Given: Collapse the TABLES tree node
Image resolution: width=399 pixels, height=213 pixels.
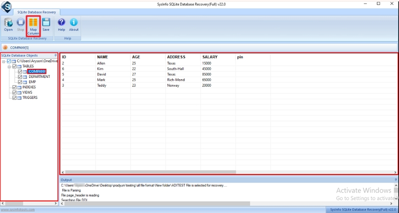Looking at the screenshot, I should [x=9, y=66].
